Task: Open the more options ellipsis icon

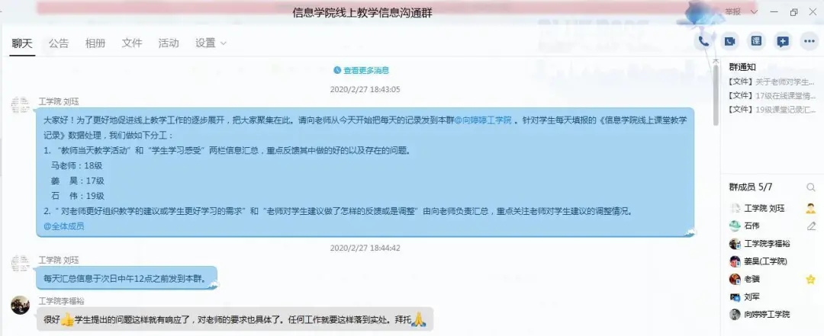Action: click(x=810, y=41)
